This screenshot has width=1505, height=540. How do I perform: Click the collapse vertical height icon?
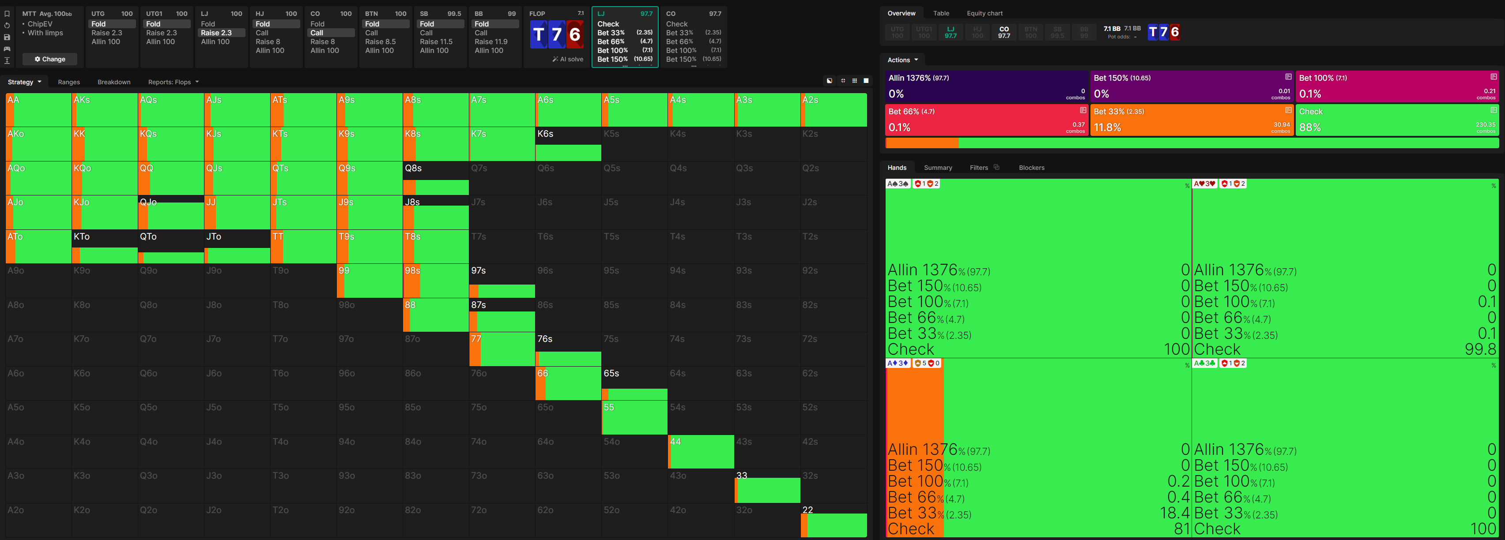tap(7, 60)
